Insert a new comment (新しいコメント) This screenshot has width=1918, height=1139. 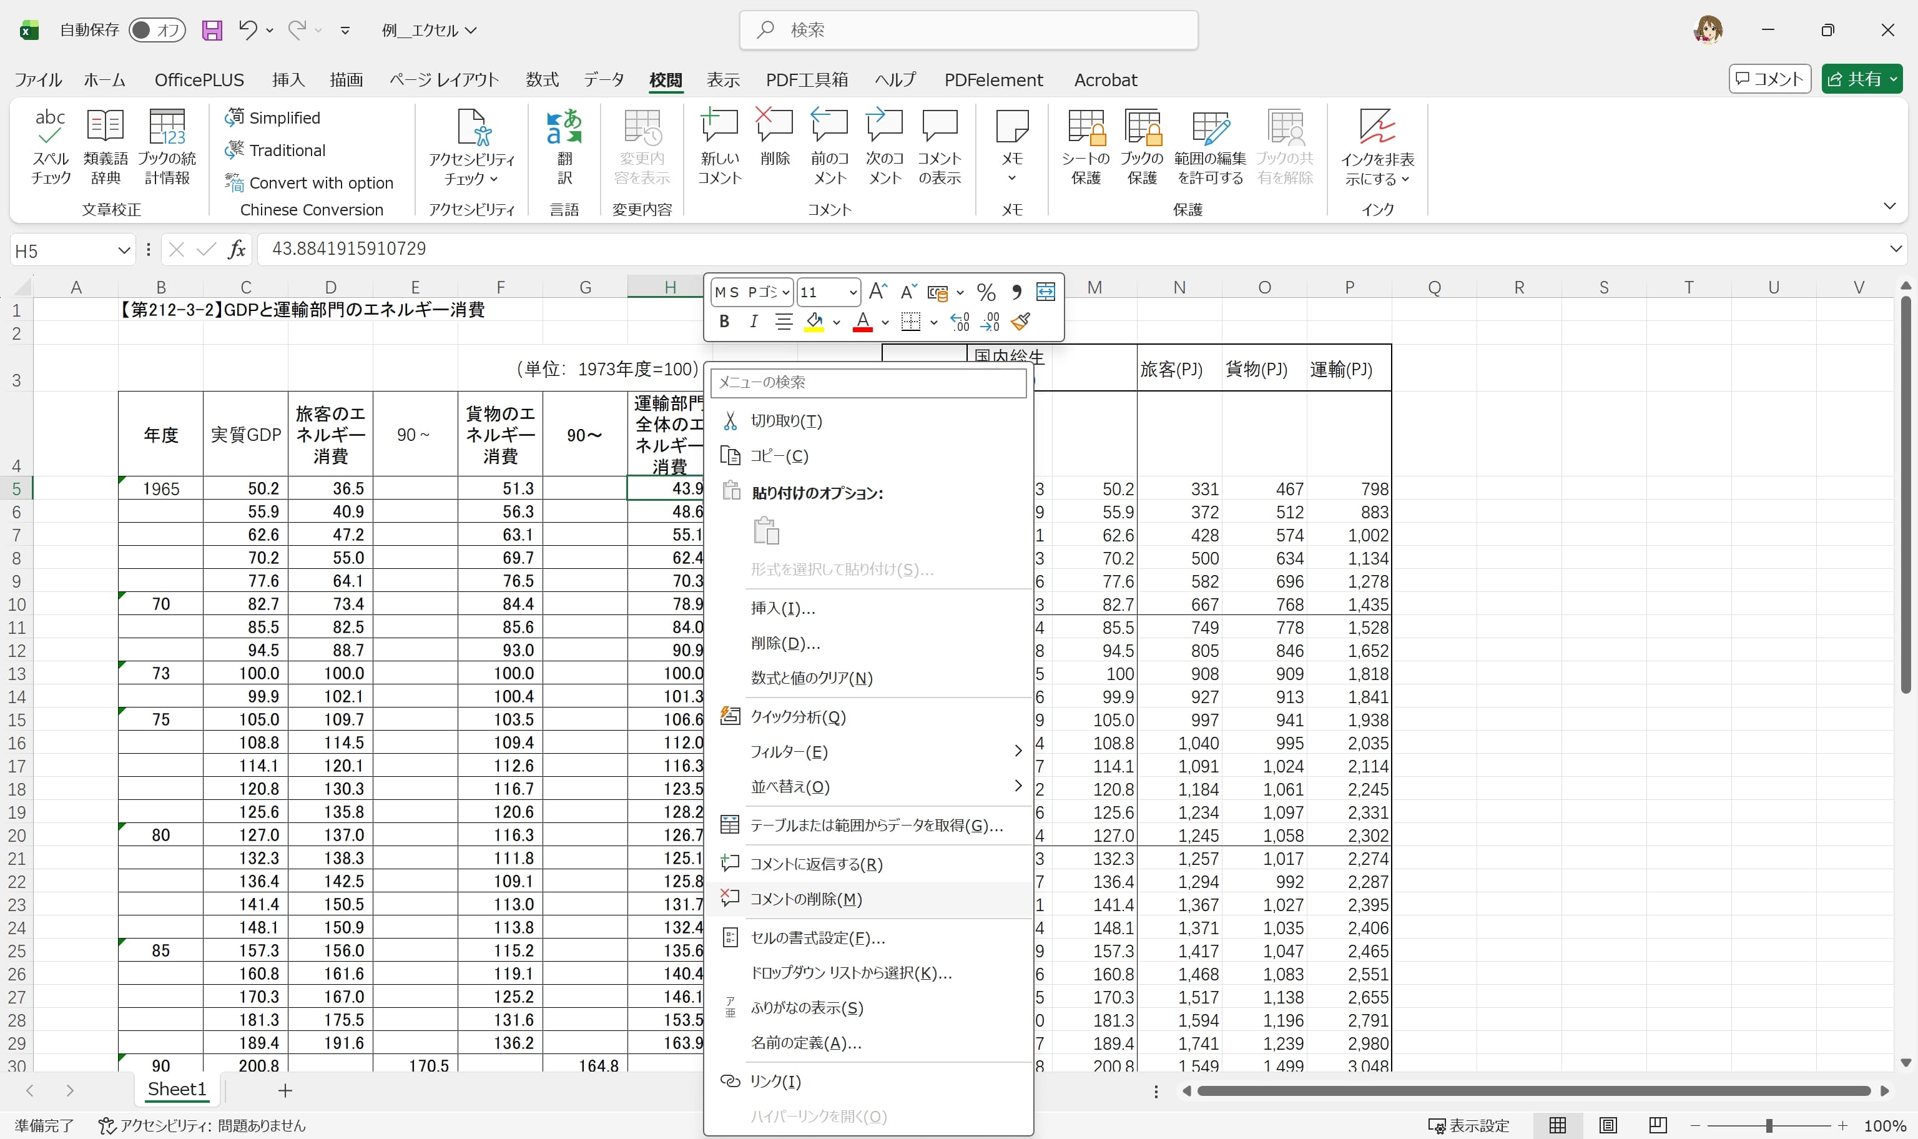[x=719, y=146]
